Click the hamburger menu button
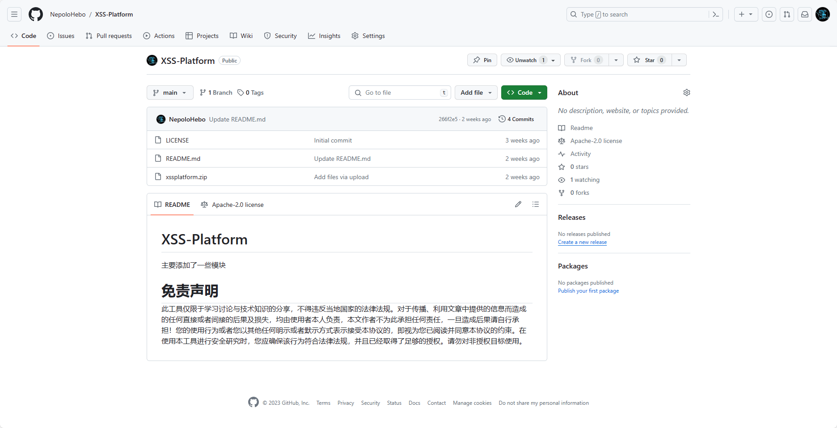This screenshot has width=837, height=428. 14,14
